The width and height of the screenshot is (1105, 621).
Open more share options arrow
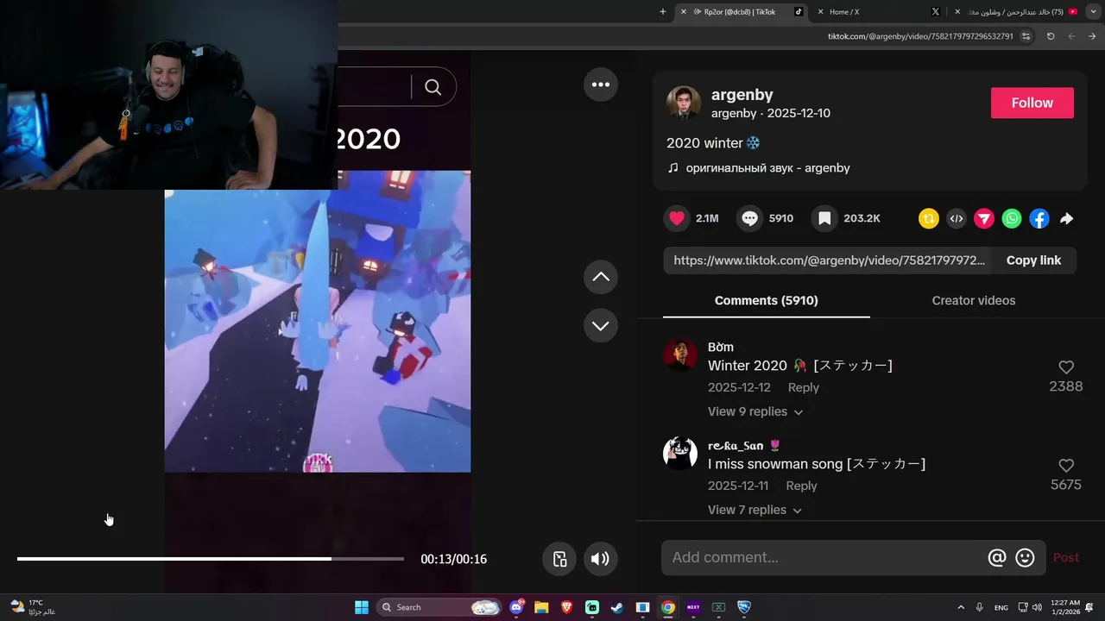[x=1067, y=219]
